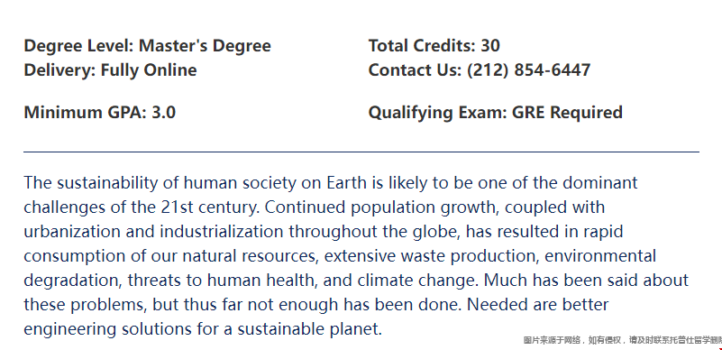Click "environmental degradation" phrase start word
The height and width of the screenshot is (350, 722).
coord(600,255)
